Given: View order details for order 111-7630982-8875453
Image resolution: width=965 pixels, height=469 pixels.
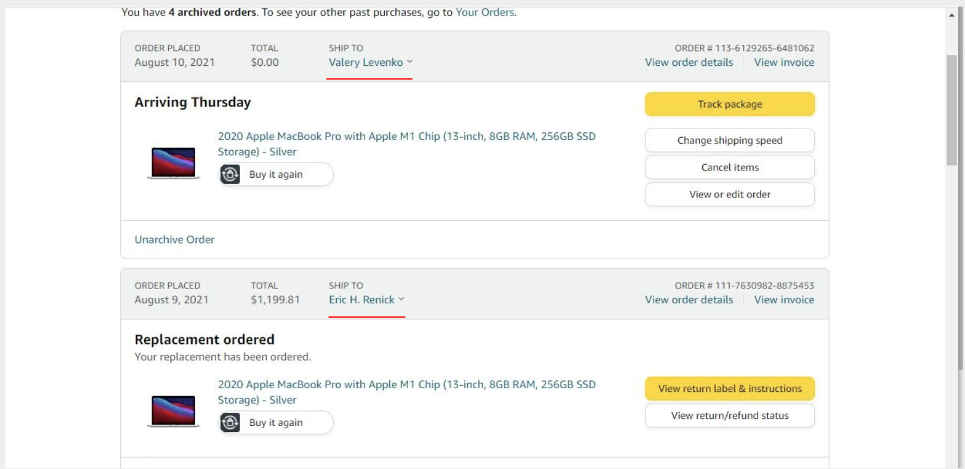Looking at the screenshot, I should click(689, 300).
